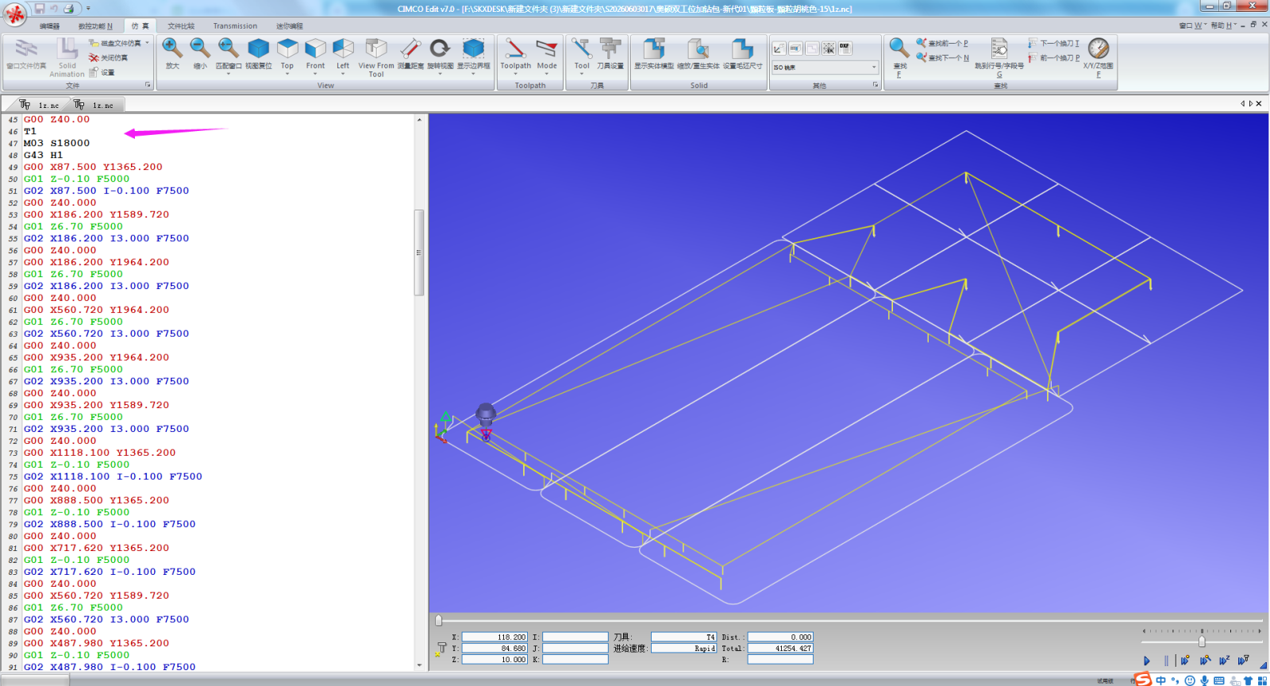This screenshot has width=1270, height=686.
Task: Click the 窗口文件仿真 window file simulation icon
Action: tap(26, 49)
